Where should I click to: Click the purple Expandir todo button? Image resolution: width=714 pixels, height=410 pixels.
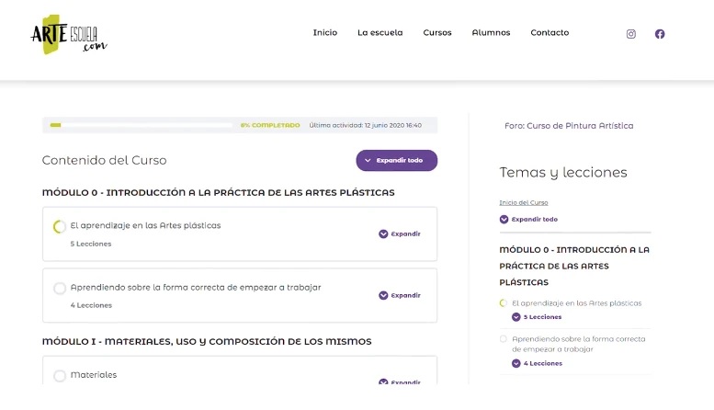pyautogui.click(x=397, y=160)
